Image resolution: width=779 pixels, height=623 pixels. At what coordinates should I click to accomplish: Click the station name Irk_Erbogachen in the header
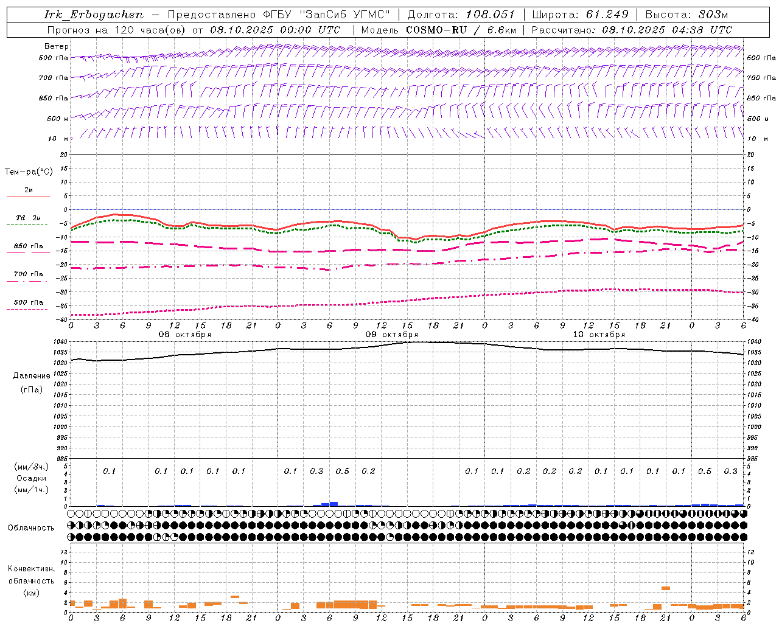[x=94, y=15]
